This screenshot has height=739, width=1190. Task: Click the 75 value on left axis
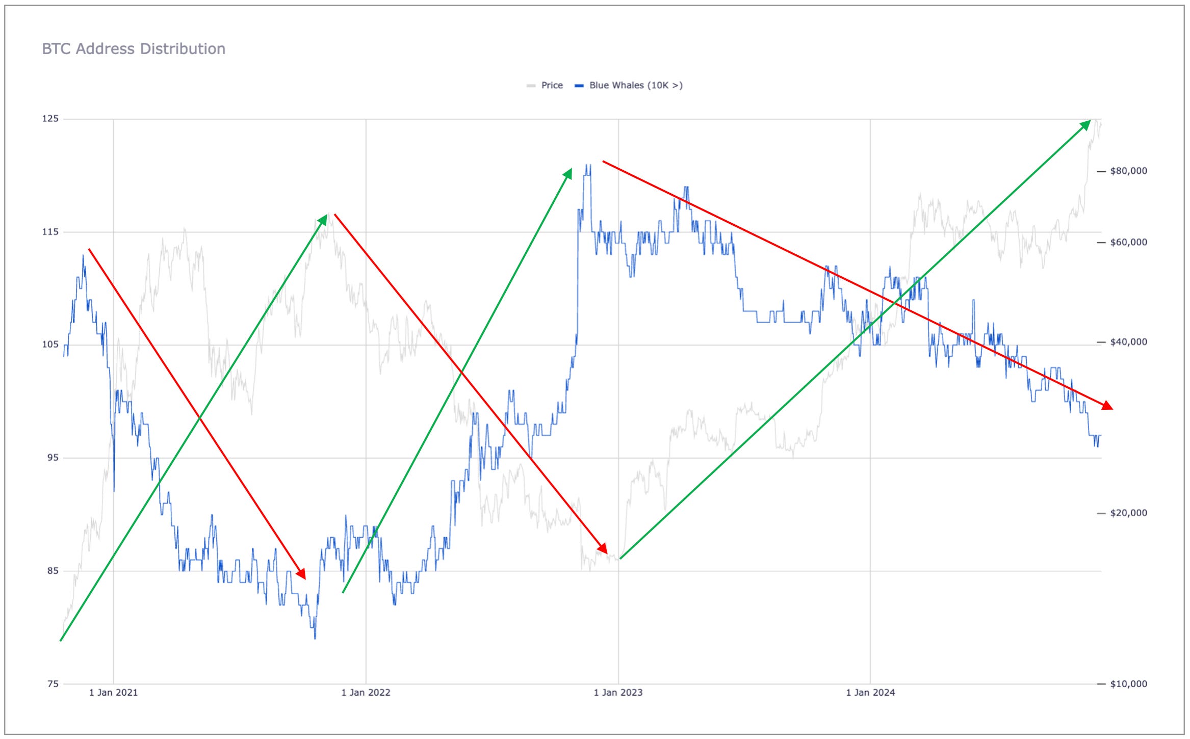pos(53,684)
